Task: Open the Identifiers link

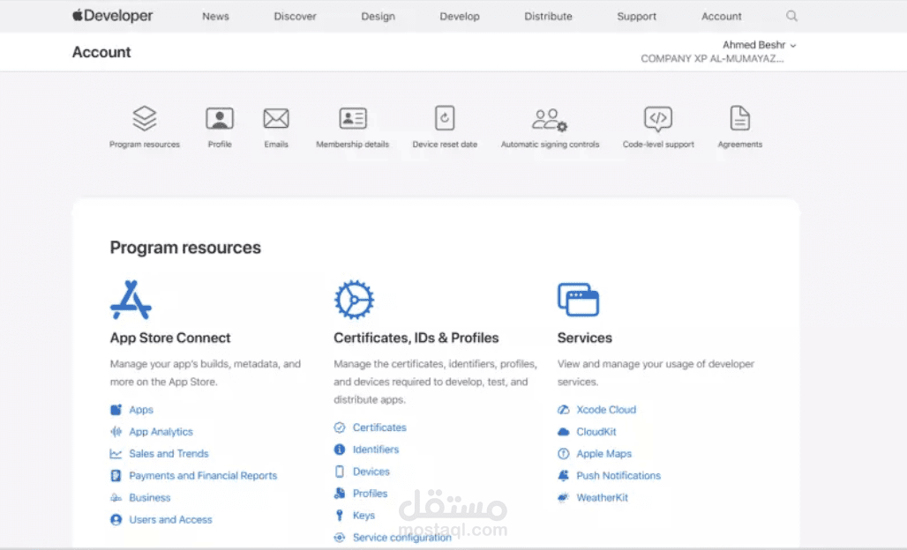Action: point(376,450)
